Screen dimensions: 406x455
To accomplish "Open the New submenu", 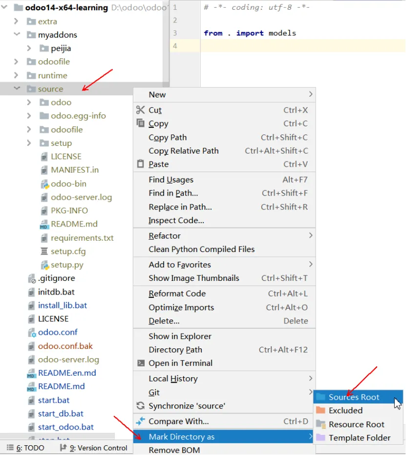I will click(224, 94).
